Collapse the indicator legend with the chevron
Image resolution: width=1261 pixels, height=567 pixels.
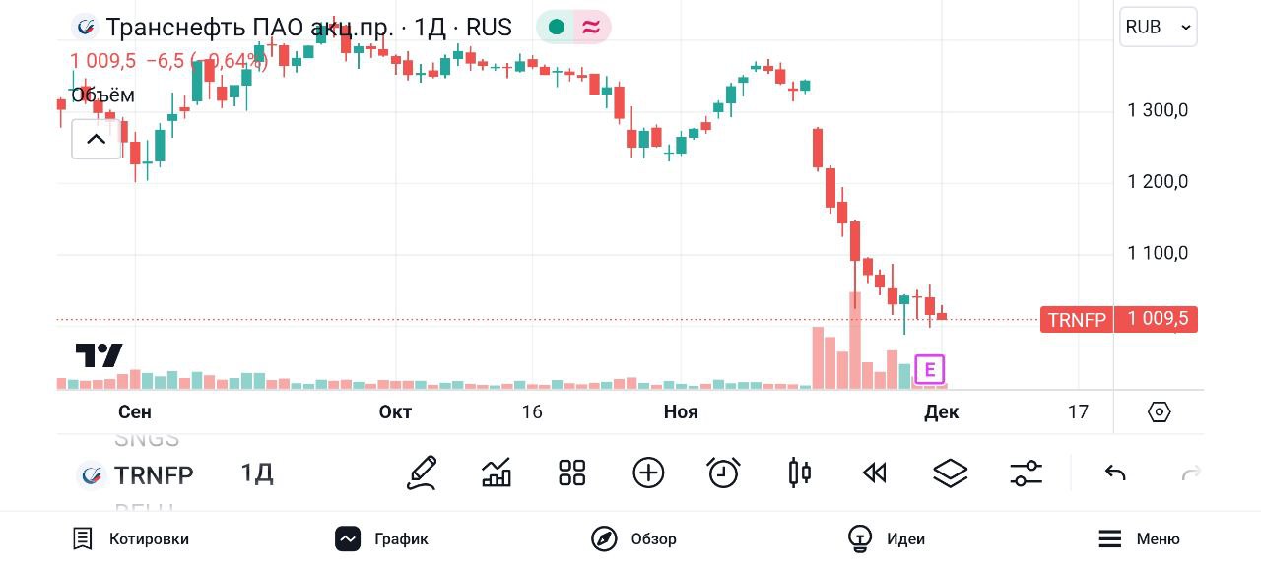point(96,140)
